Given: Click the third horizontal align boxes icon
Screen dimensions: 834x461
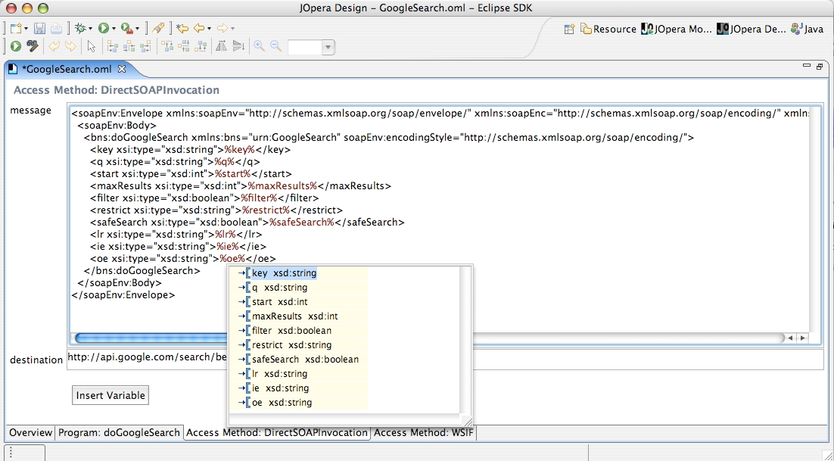Looking at the screenshot, I should 145,47.
